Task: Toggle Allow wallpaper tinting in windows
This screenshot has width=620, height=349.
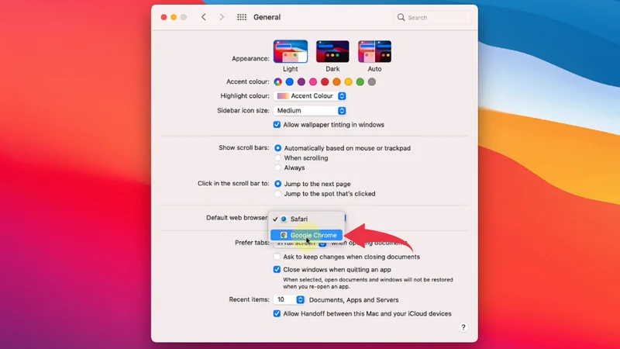Action: click(x=277, y=125)
